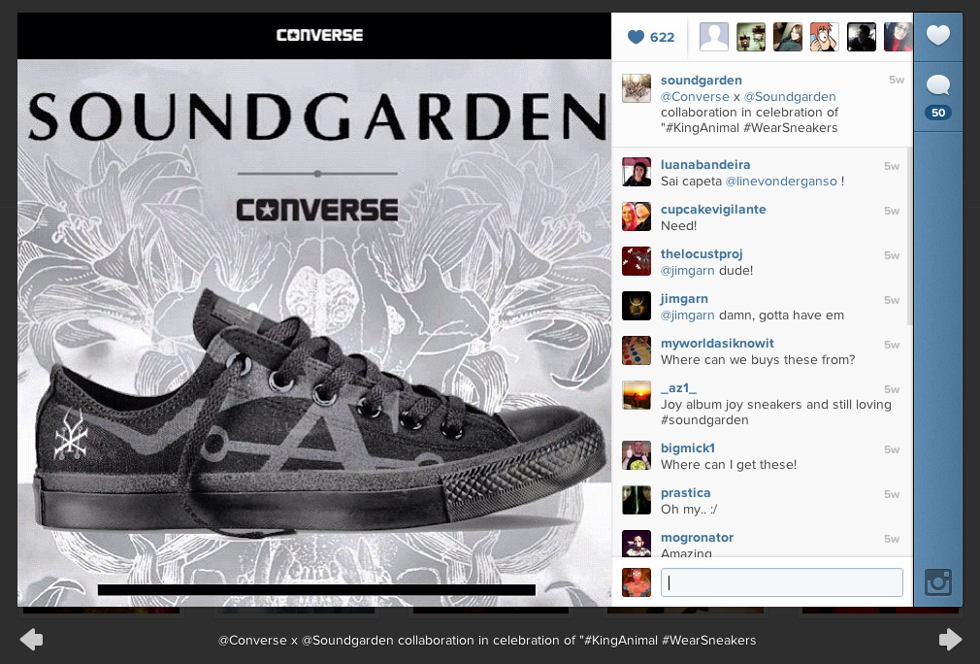Click the myworldasiknowit username
980x664 pixels.
point(717,344)
